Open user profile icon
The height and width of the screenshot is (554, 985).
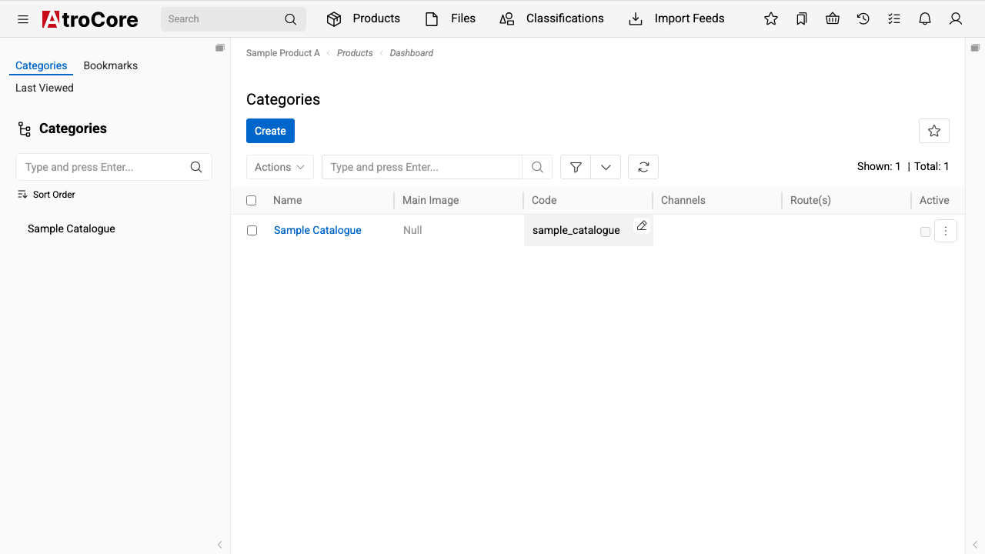(x=956, y=19)
